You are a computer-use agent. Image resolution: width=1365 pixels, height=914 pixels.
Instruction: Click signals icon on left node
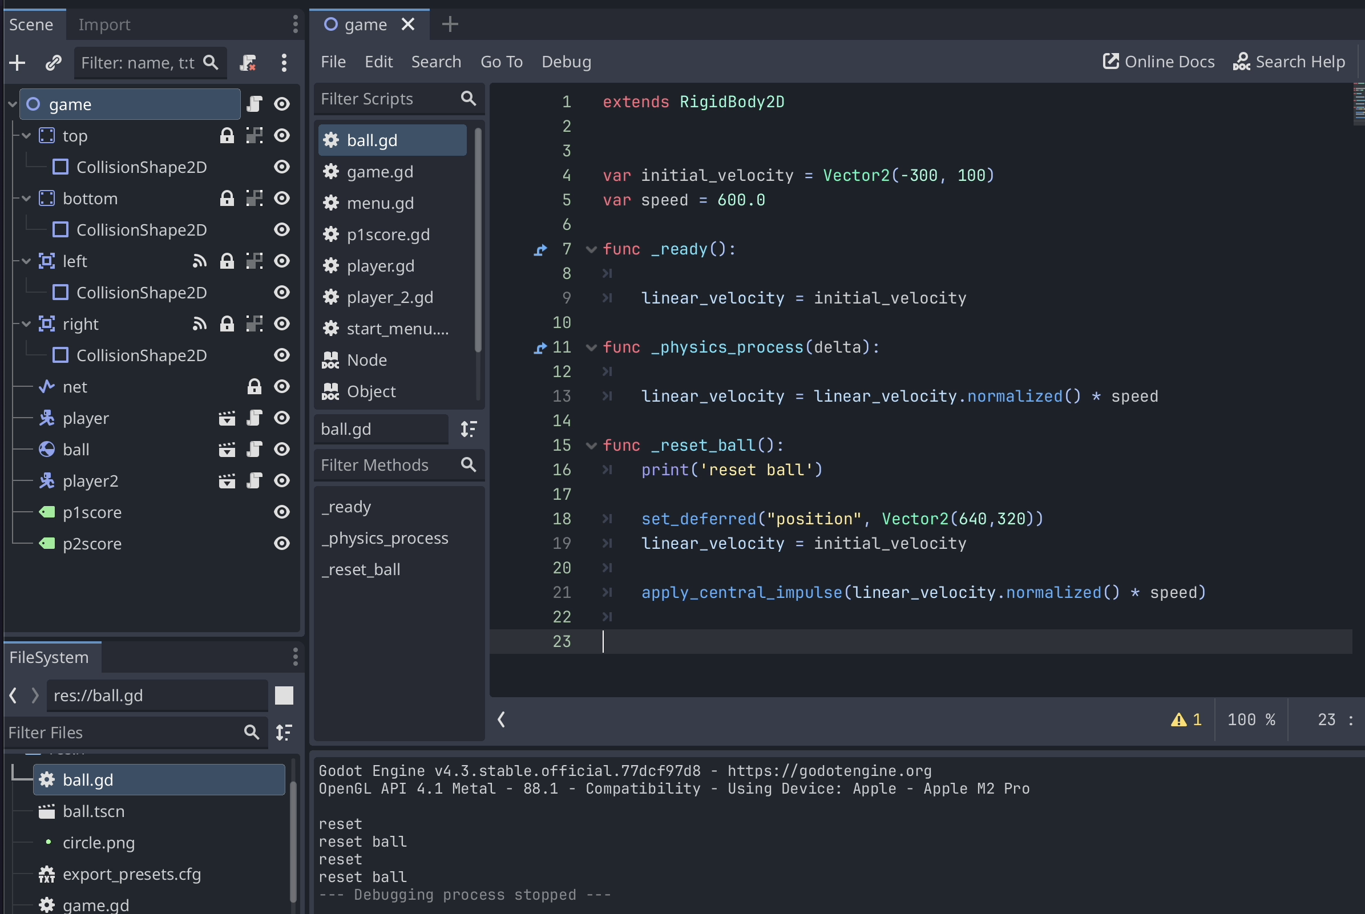click(199, 261)
